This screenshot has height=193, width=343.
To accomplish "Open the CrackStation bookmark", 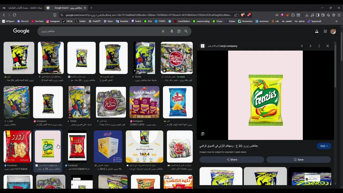I will point(182,21).
